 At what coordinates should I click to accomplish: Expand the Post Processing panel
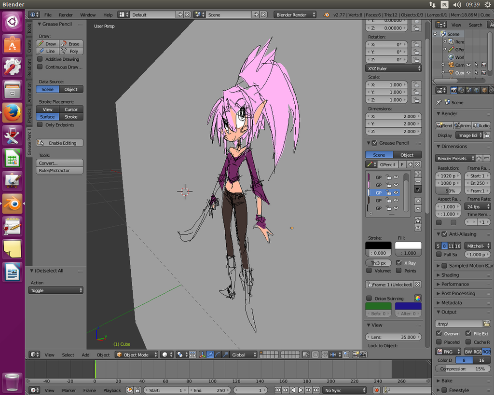pyautogui.click(x=458, y=293)
